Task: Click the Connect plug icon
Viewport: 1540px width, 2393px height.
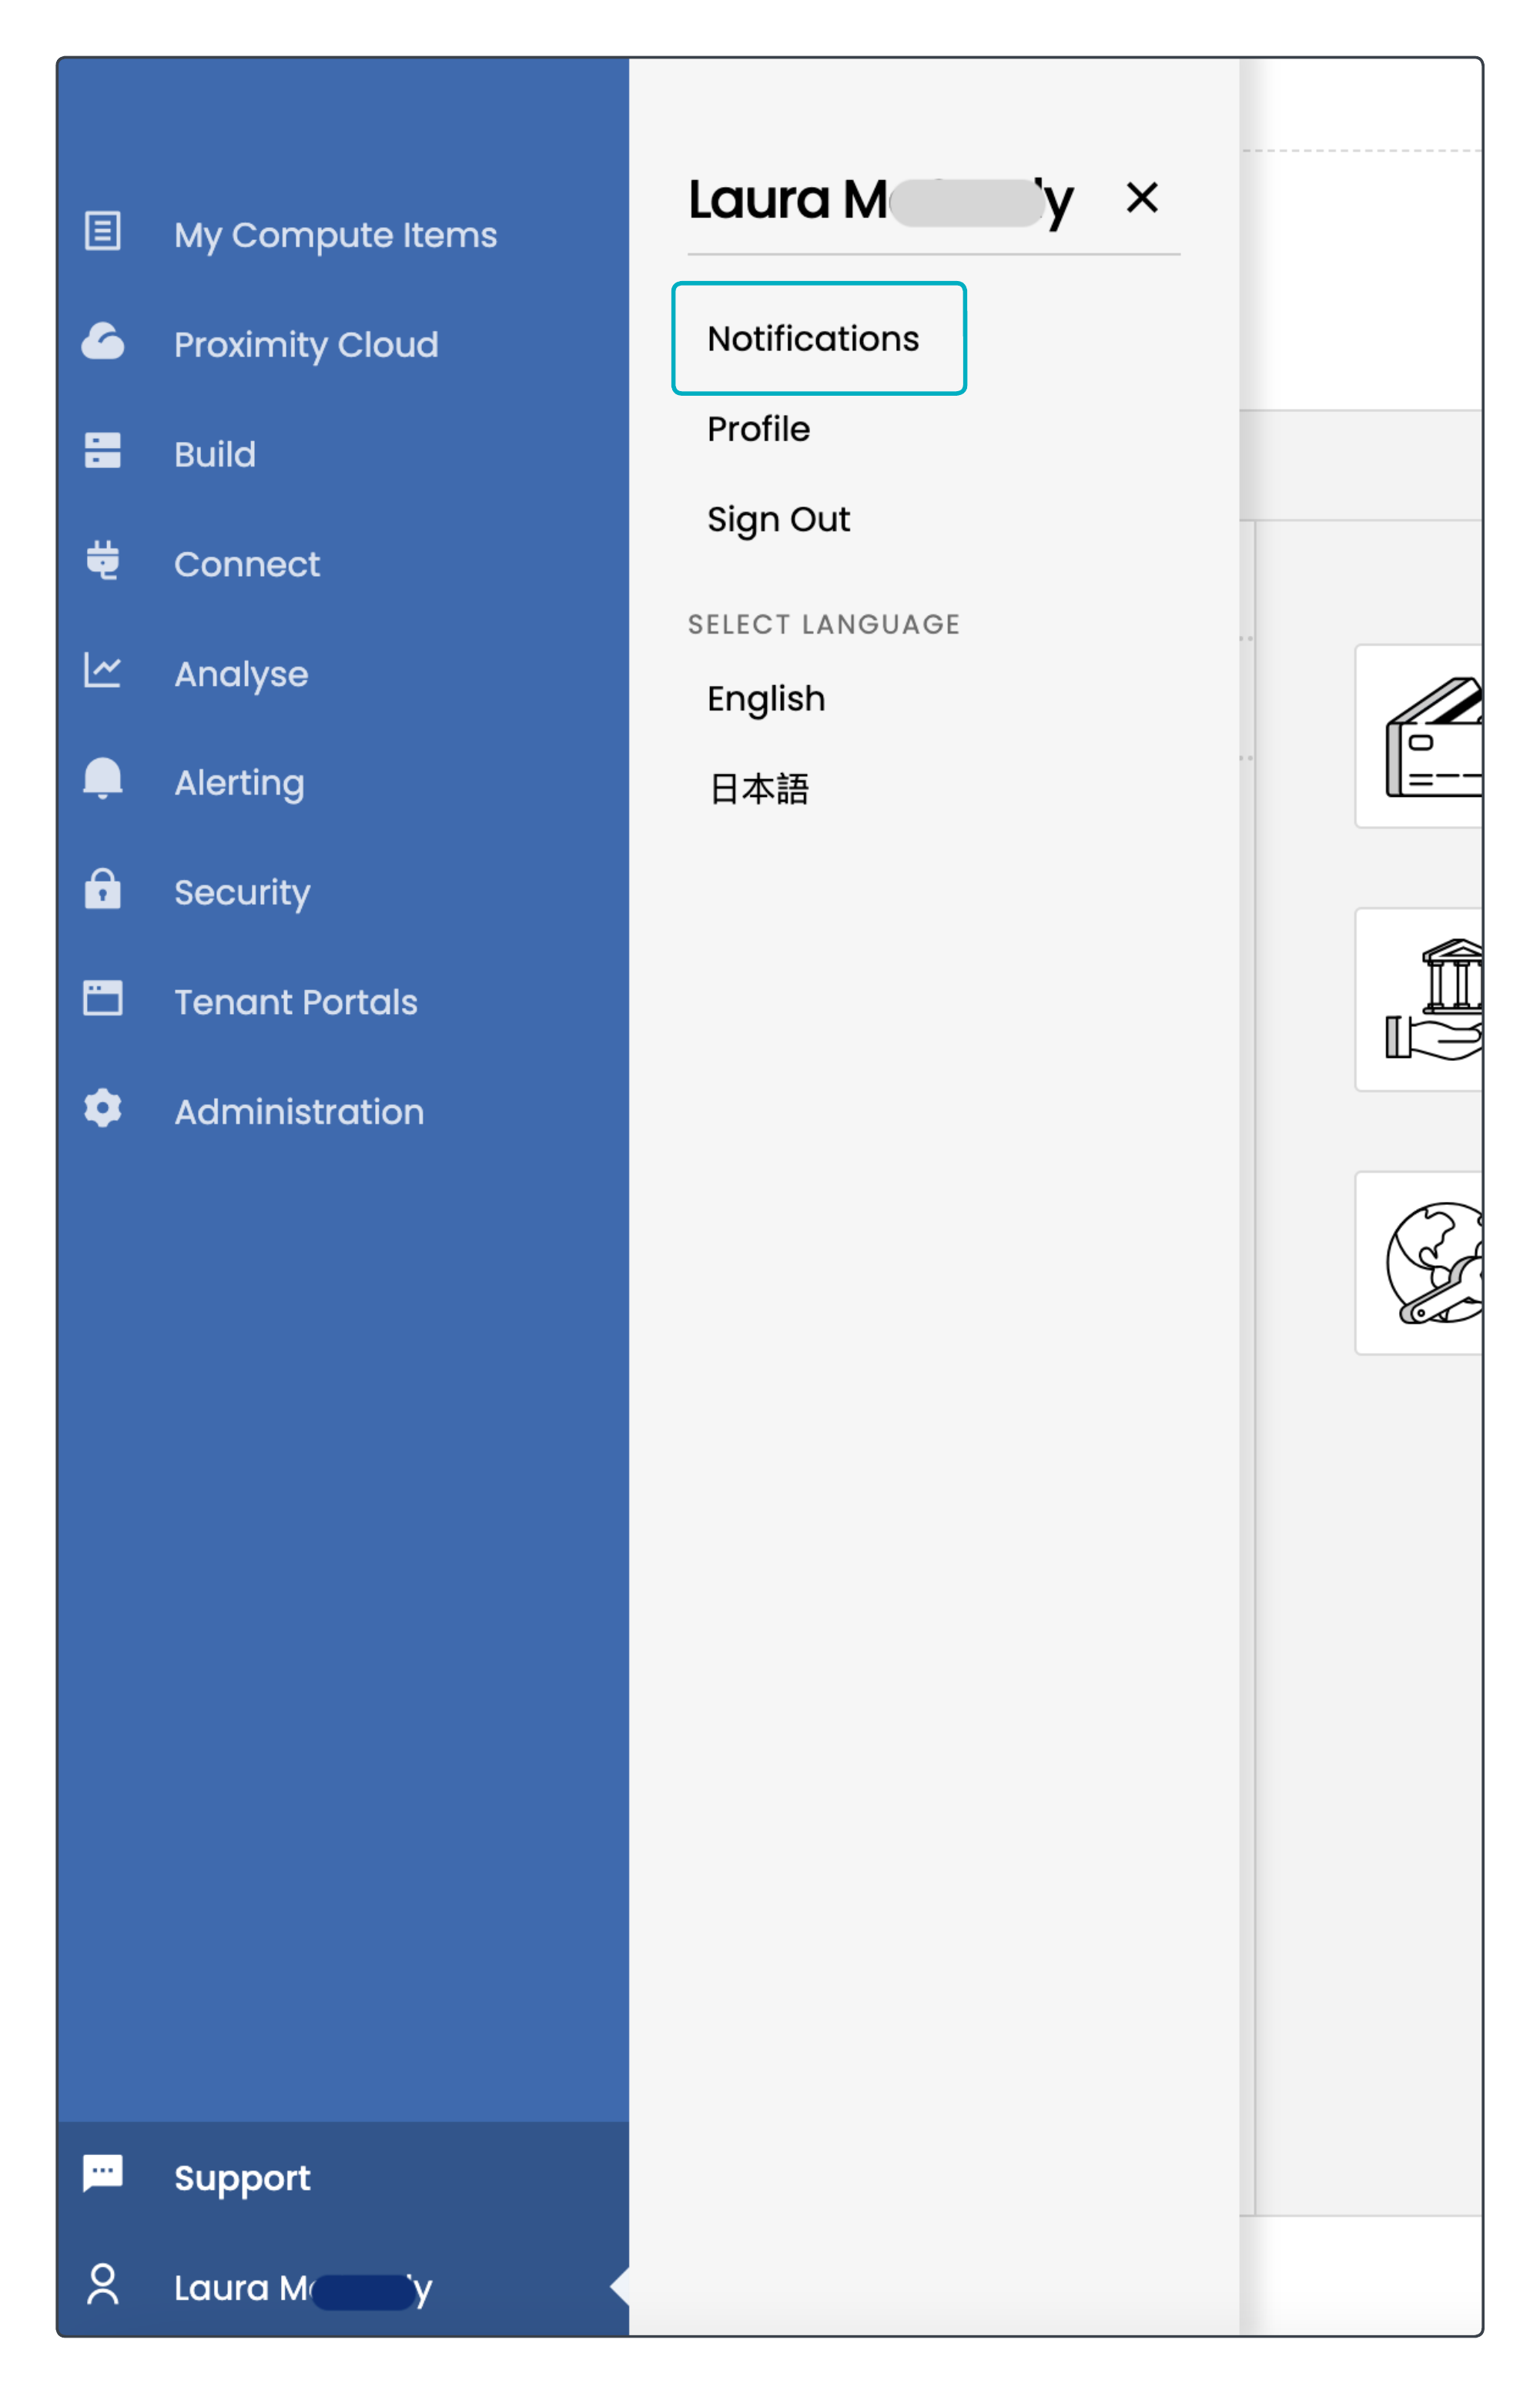Action: point(102,561)
